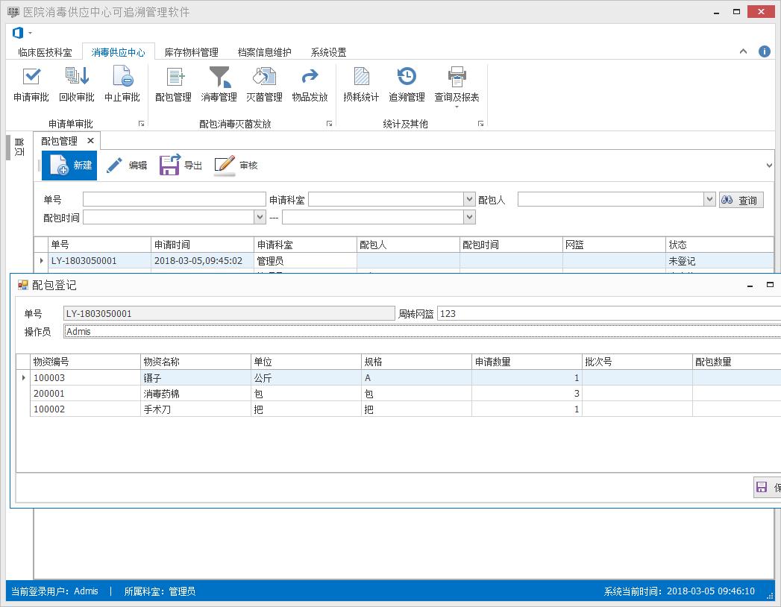The height and width of the screenshot is (607, 781).
Task: Open 申请审批 approval tool
Action: tap(31, 85)
